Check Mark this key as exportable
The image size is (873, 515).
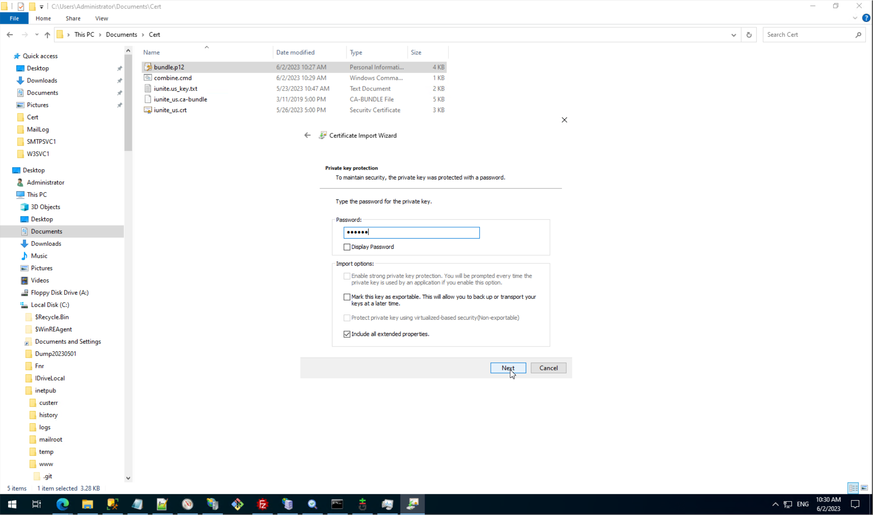[347, 297]
